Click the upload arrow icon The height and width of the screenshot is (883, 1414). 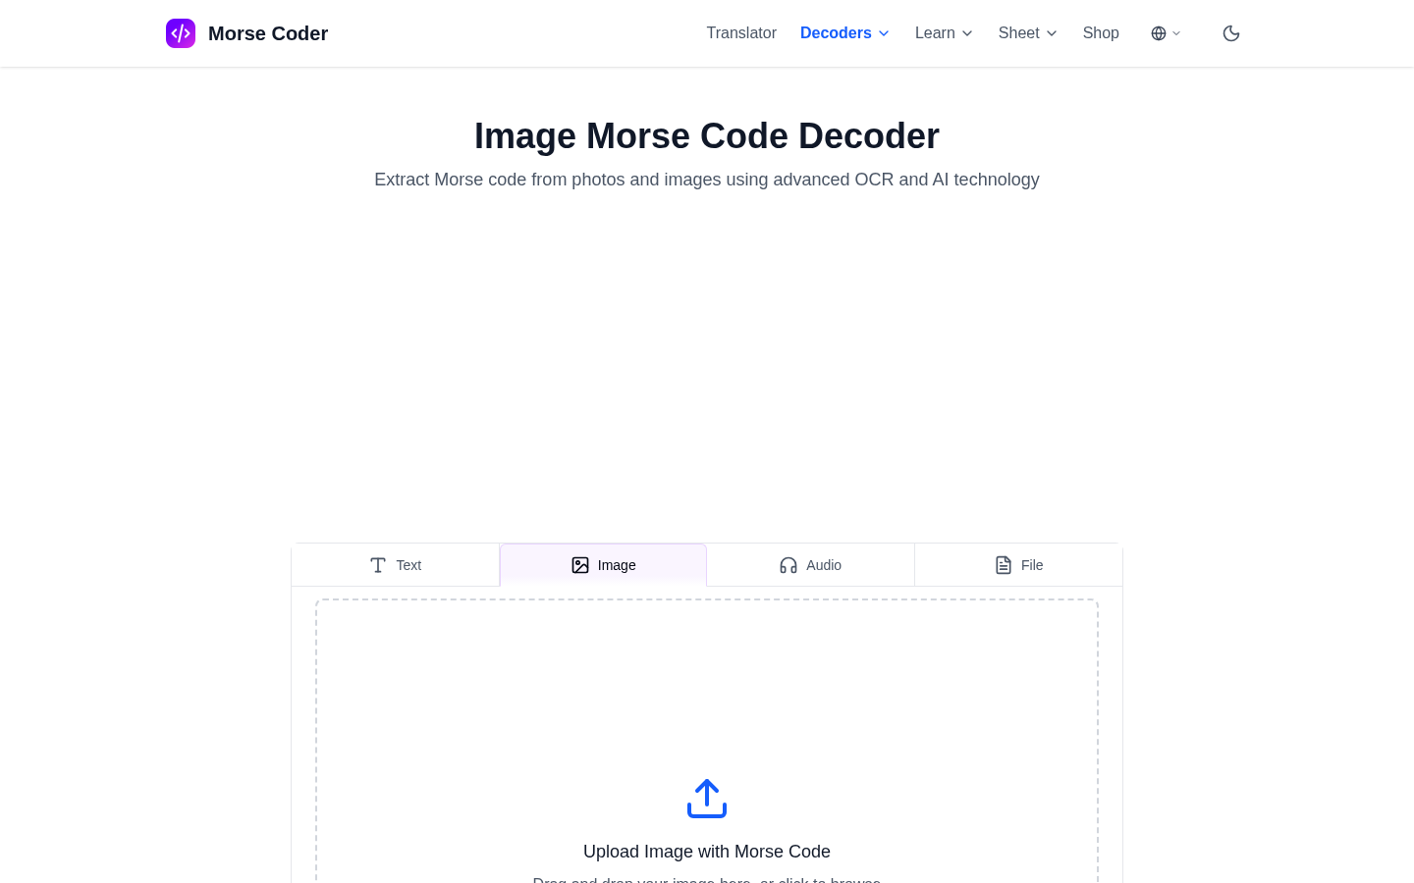pos(707,799)
